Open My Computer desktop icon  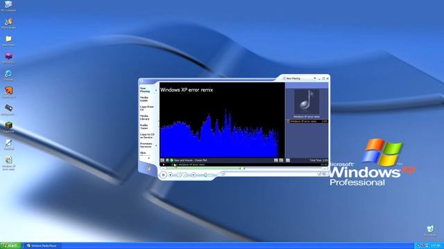(x=8, y=6)
